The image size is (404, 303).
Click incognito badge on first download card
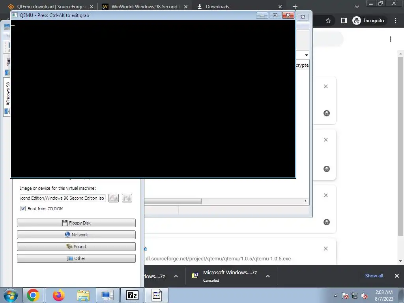[x=326, y=113]
